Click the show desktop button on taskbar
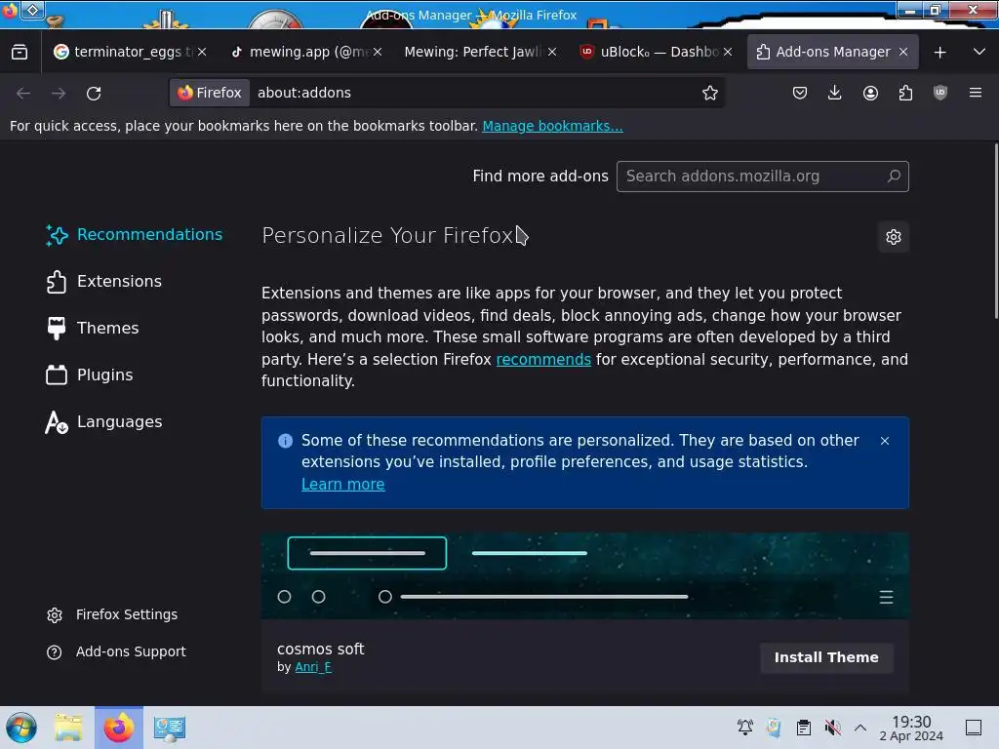 coord(974,728)
